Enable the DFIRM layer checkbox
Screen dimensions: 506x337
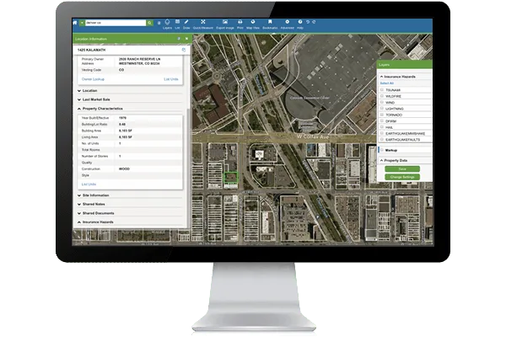pos(382,120)
